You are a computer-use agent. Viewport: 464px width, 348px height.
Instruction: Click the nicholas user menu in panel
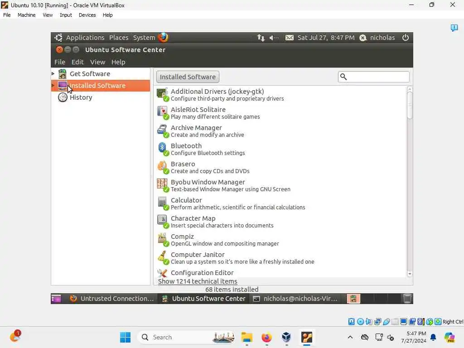coord(377,38)
